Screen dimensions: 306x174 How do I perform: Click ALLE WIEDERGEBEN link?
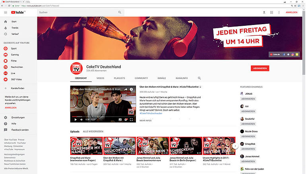coord(93,132)
